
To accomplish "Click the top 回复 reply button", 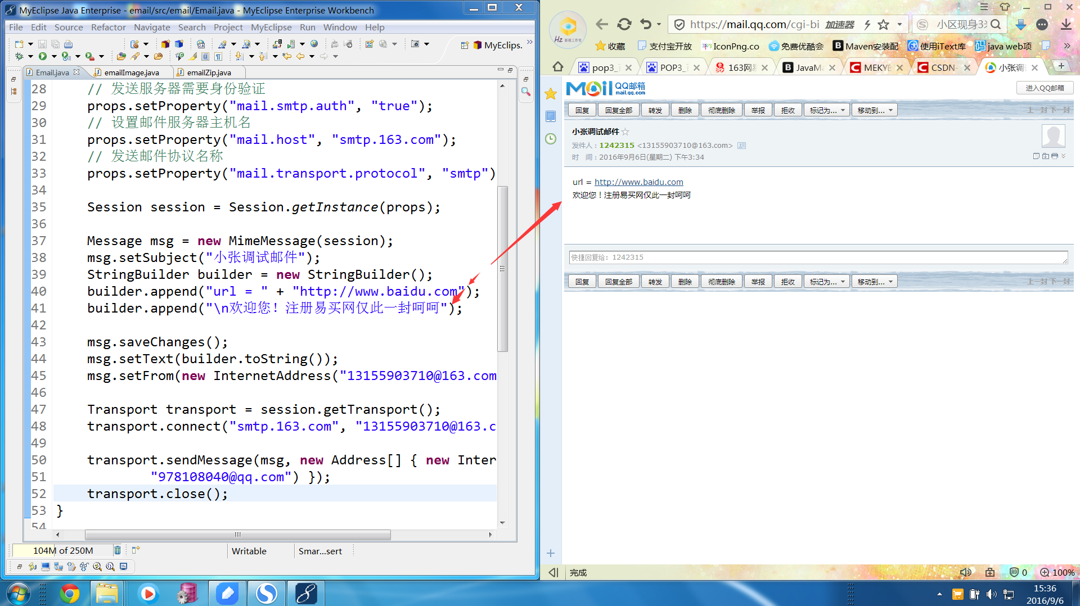I will [x=582, y=110].
